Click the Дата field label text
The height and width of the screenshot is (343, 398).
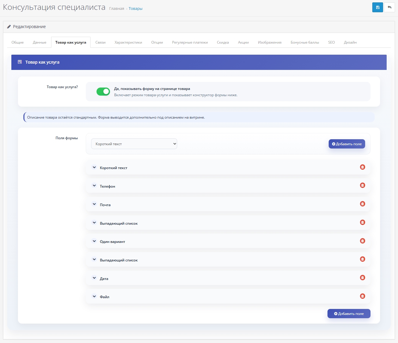[104, 279]
